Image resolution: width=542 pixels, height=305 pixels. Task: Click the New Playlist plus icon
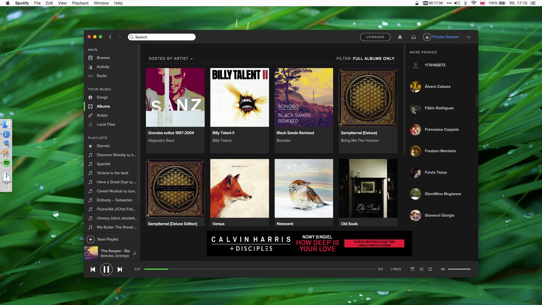coord(90,239)
